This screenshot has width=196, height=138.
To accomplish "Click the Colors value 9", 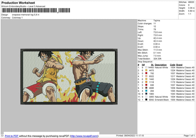I will (x=189, y=5).
